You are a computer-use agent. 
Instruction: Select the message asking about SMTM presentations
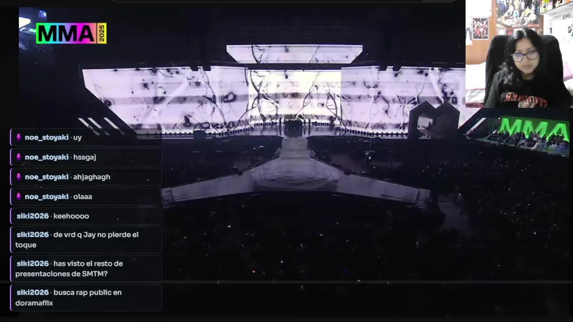pyautogui.click(x=86, y=268)
